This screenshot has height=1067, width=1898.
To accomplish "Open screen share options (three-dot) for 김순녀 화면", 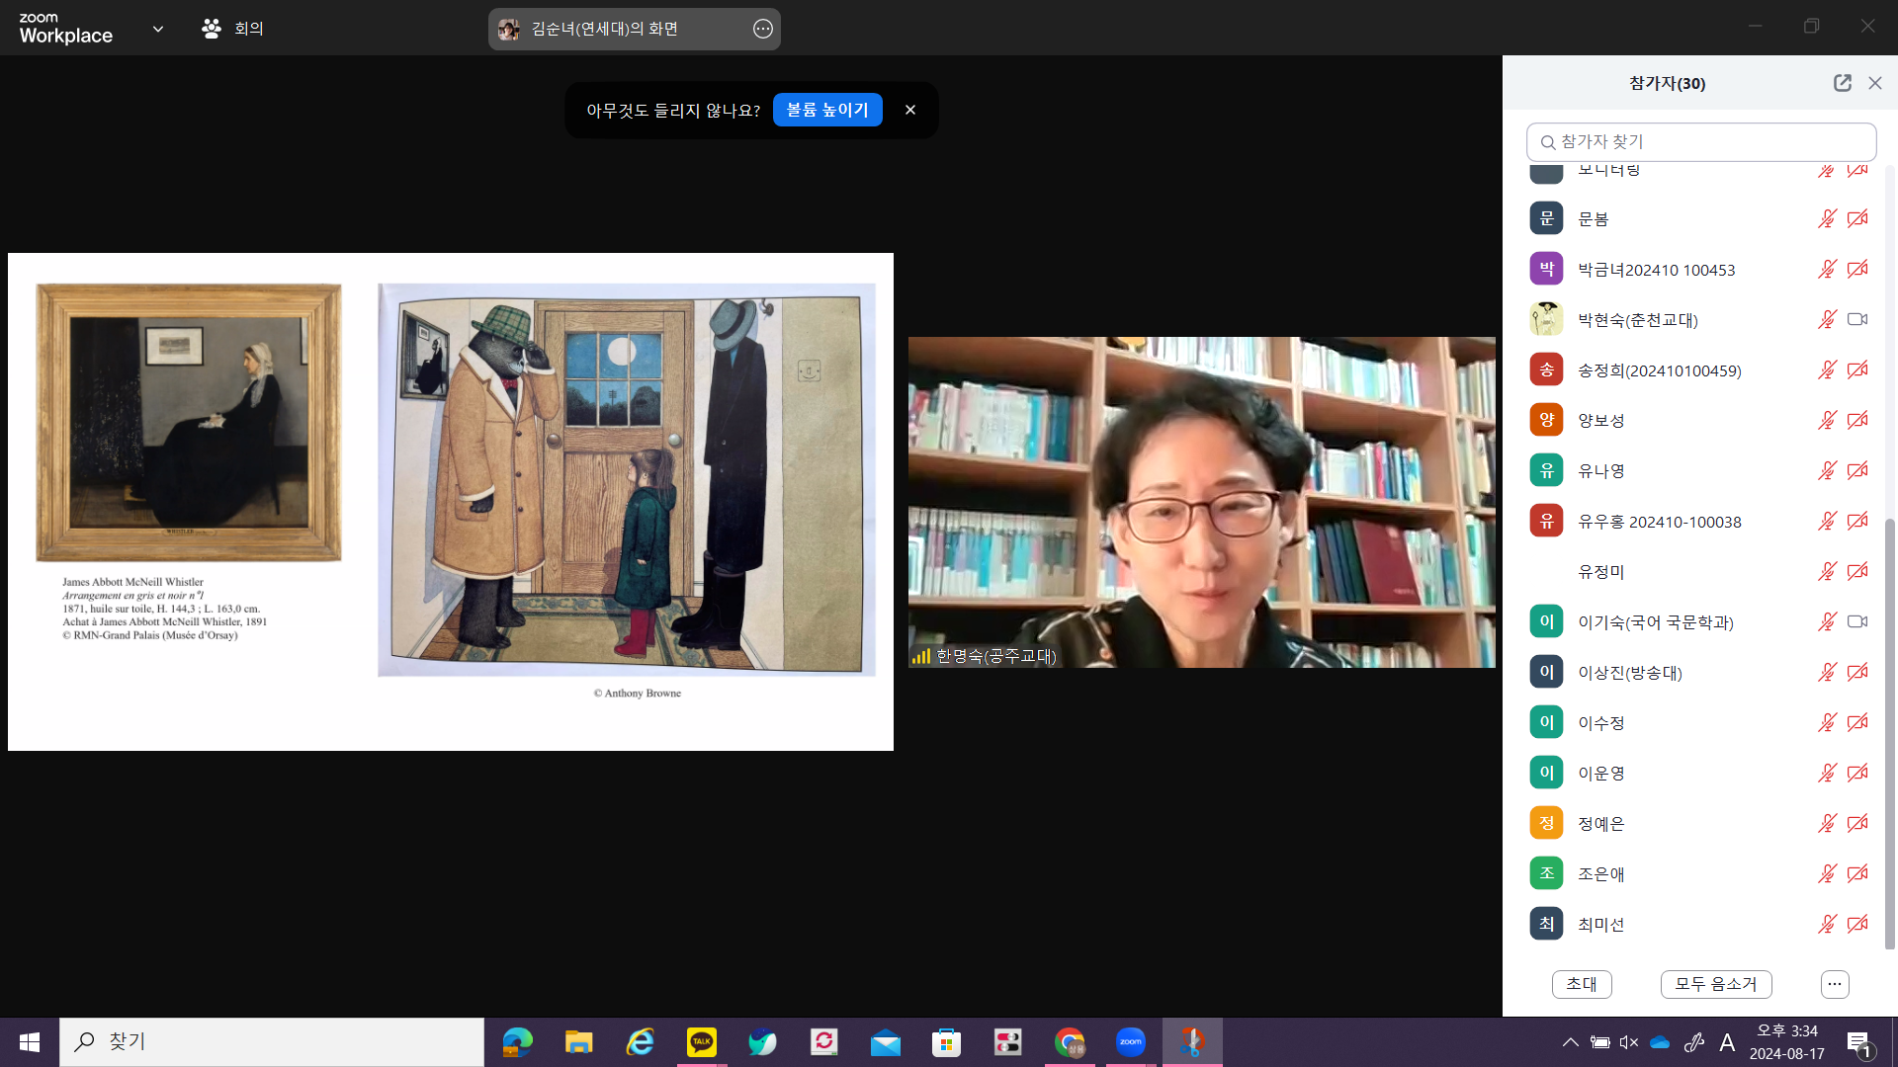I will point(762,29).
